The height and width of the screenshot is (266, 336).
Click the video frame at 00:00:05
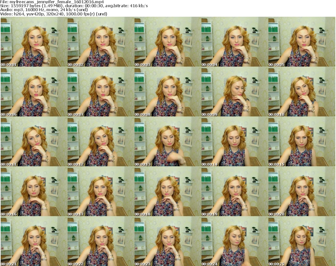[302, 42]
